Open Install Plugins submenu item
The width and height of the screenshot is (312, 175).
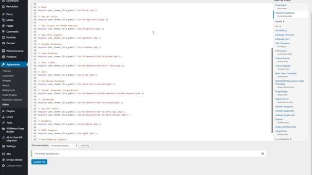click(x=10, y=95)
